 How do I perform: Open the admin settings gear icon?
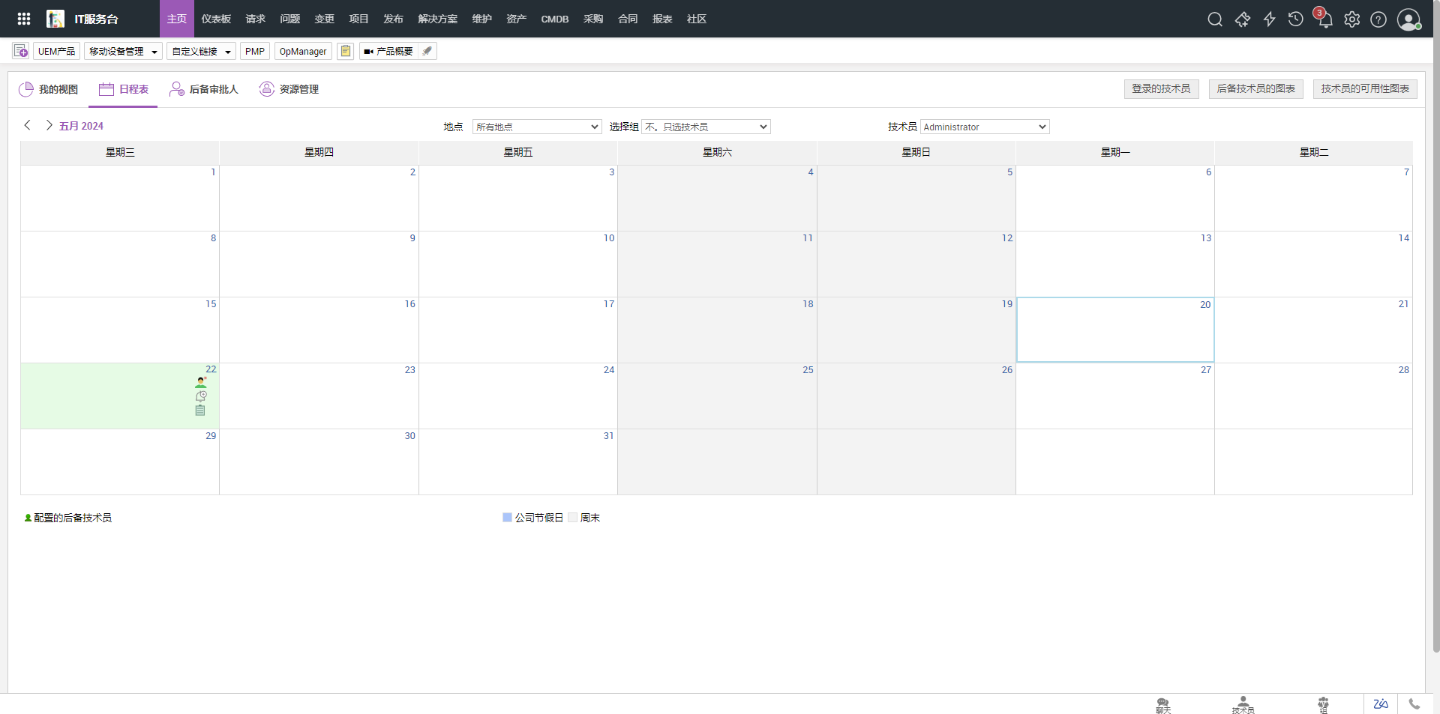1351,19
